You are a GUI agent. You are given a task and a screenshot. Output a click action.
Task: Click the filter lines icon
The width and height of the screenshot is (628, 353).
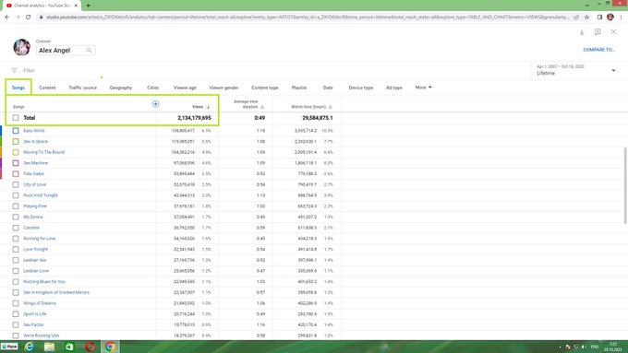click(x=15, y=70)
